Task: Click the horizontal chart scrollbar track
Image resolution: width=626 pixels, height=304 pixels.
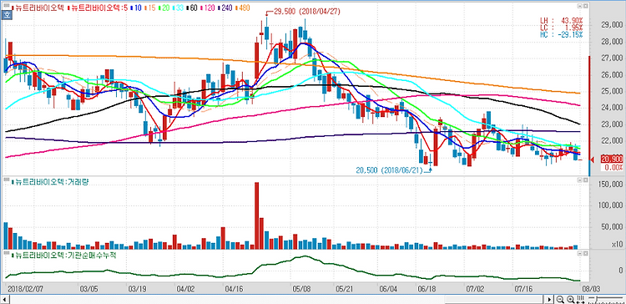Action: click(276, 299)
